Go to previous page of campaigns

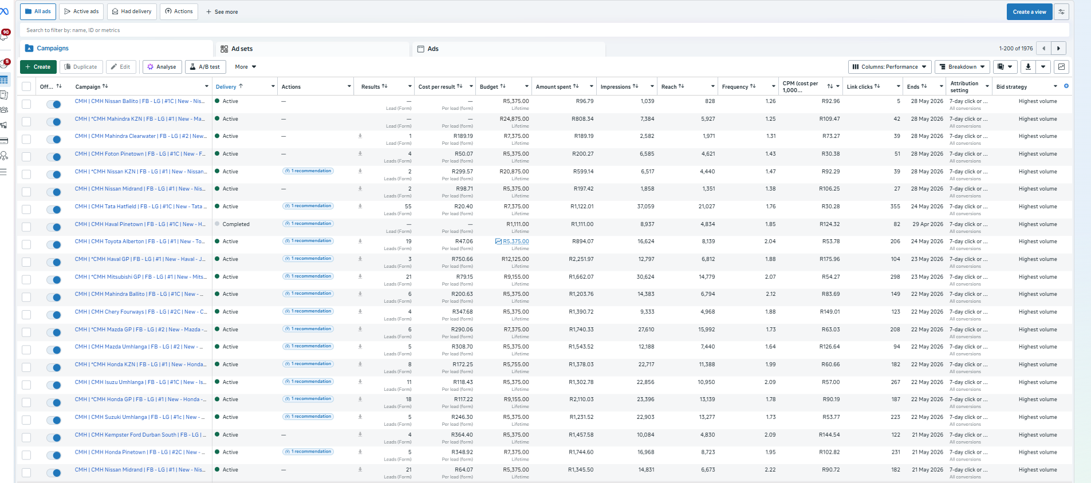[x=1044, y=49]
